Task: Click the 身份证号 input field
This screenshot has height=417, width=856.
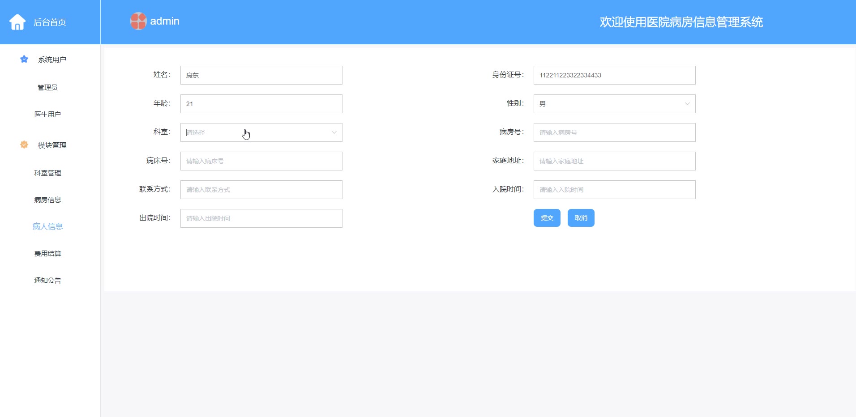Action: 615,75
